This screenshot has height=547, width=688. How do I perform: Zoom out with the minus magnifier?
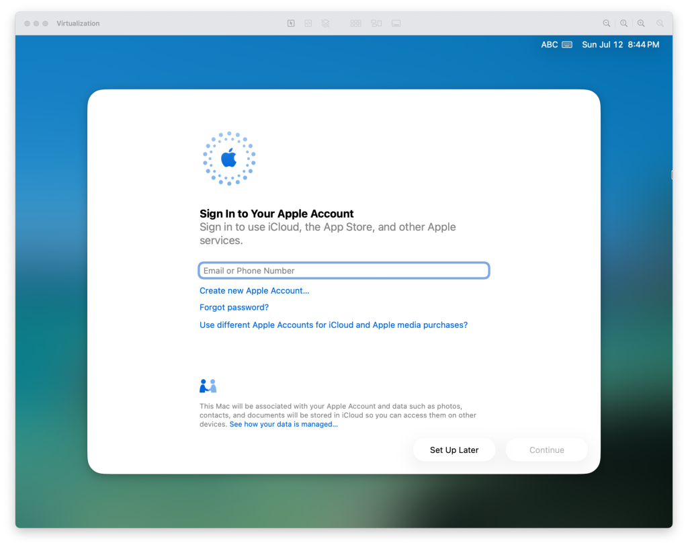(607, 24)
